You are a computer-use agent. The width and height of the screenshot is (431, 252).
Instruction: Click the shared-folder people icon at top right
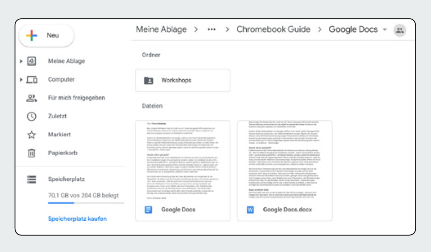click(400, 30)
